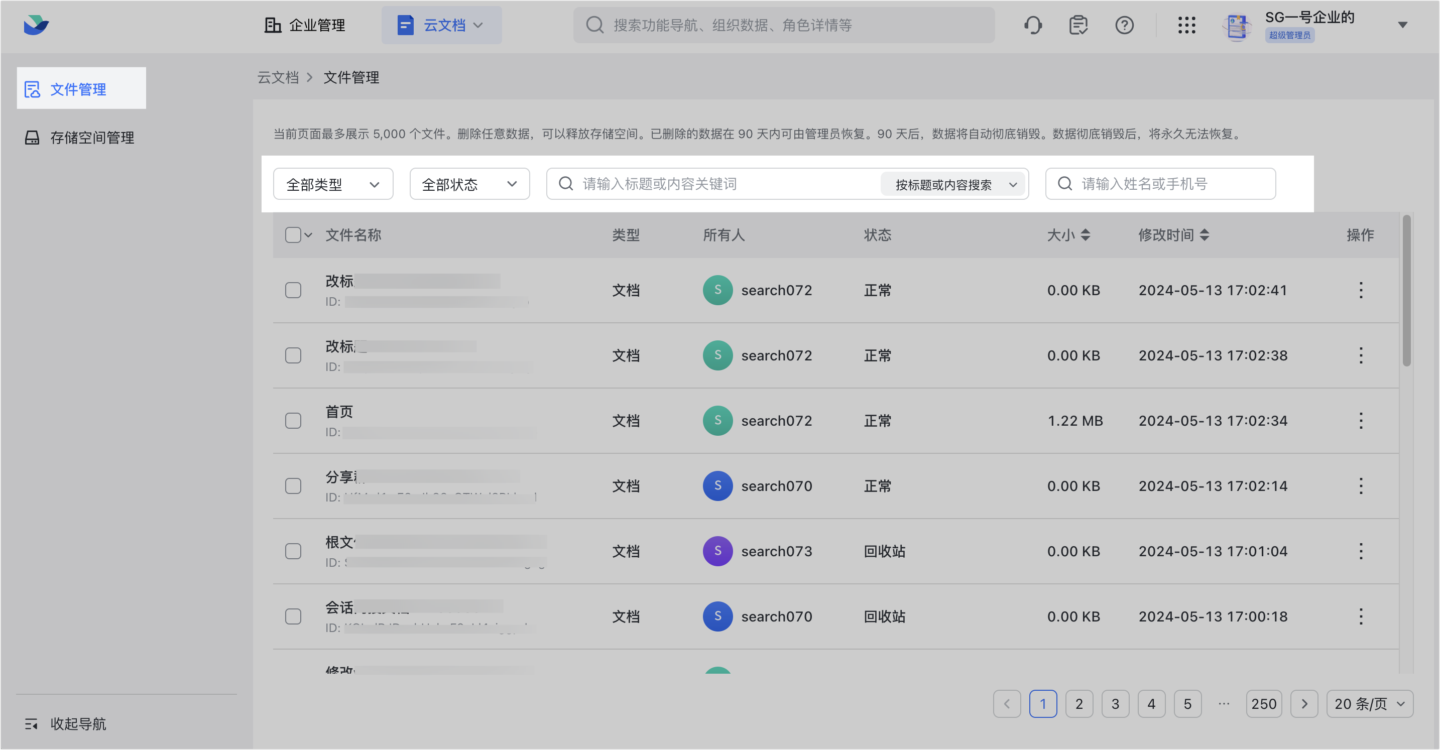Open the nine-dot app grid launcher

[x=1186, y=25]
